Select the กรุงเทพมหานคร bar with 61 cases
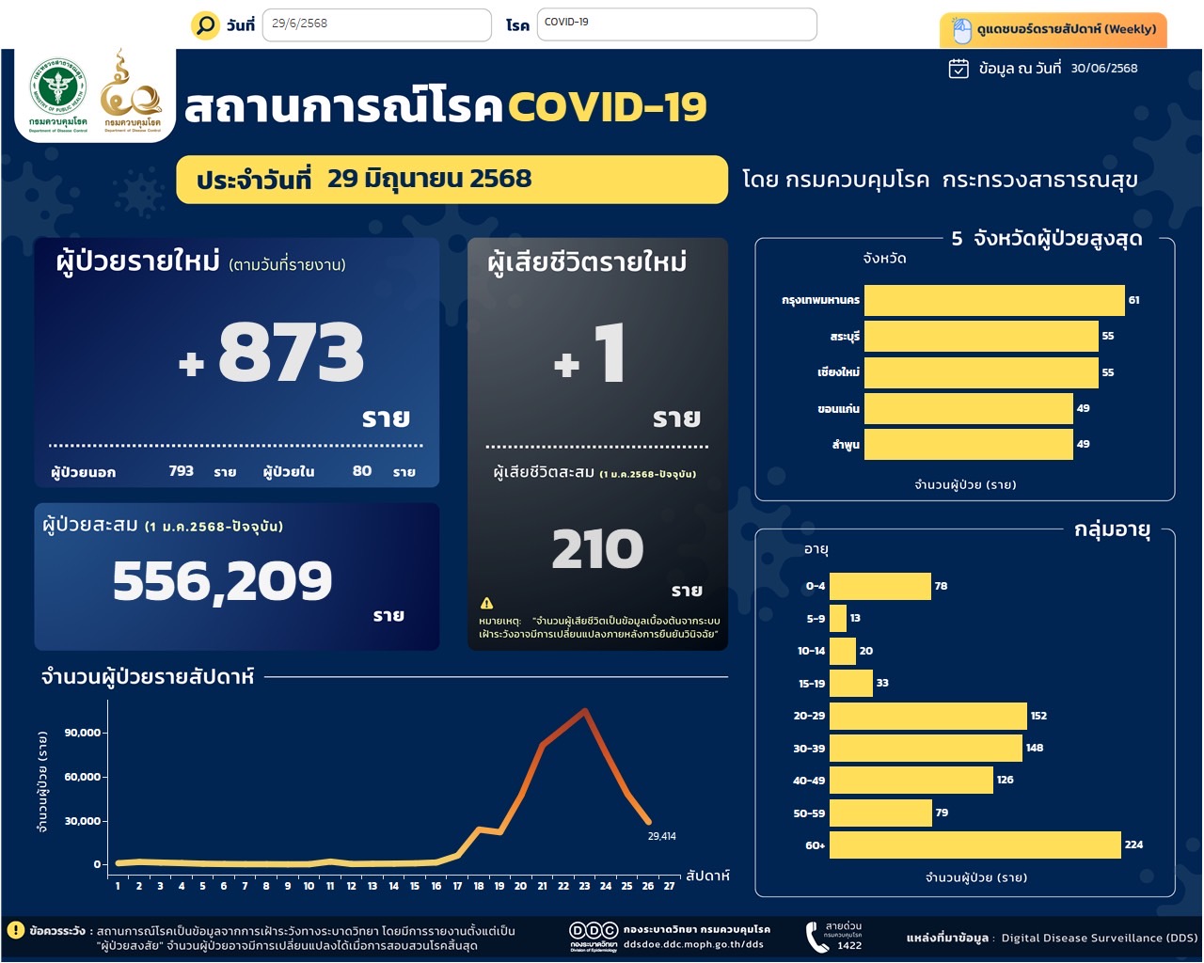The width and height of the screenshot is (1204, 963). tap(994, 300)
